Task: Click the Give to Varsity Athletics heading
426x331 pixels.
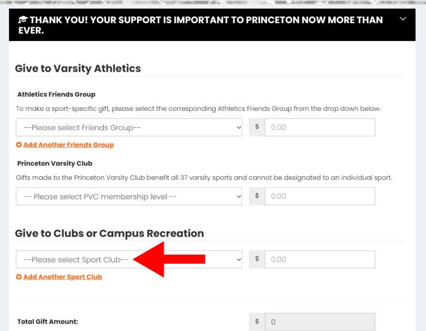Action: pos(78,68)
